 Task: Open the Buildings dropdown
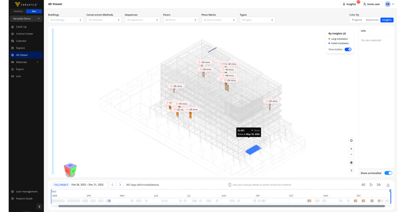(66, 20)
